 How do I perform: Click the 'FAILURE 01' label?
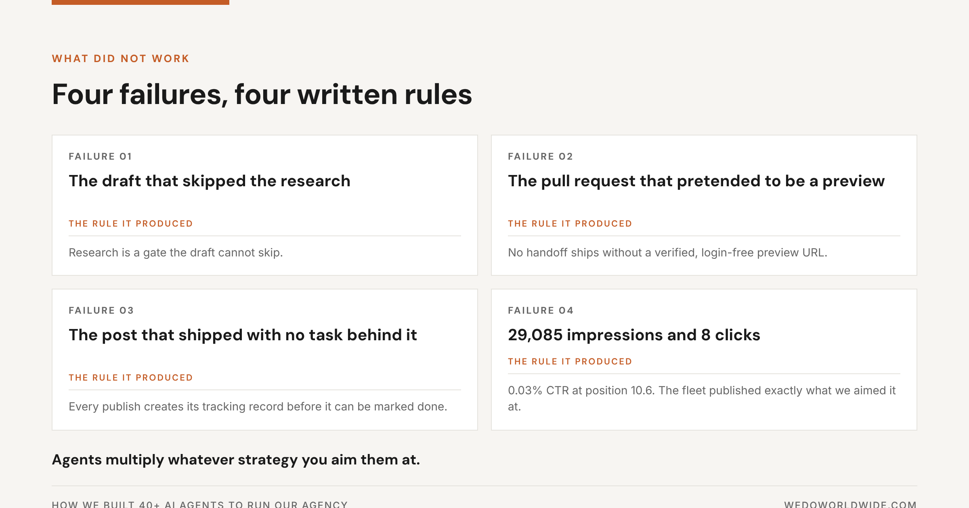(100, 156)
